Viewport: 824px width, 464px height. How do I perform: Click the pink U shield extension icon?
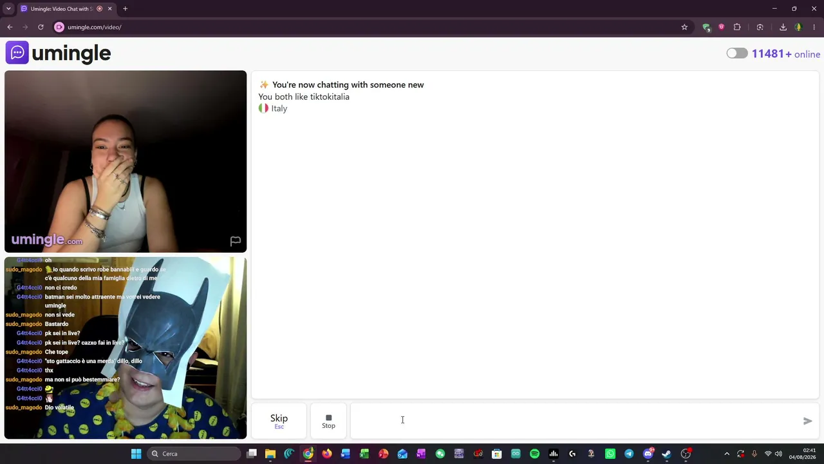tap(722, 27)
